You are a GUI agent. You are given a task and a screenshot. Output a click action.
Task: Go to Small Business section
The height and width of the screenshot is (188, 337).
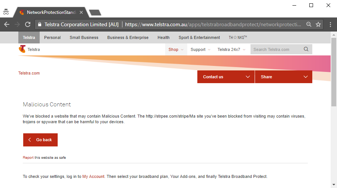[x=84, y=37]
